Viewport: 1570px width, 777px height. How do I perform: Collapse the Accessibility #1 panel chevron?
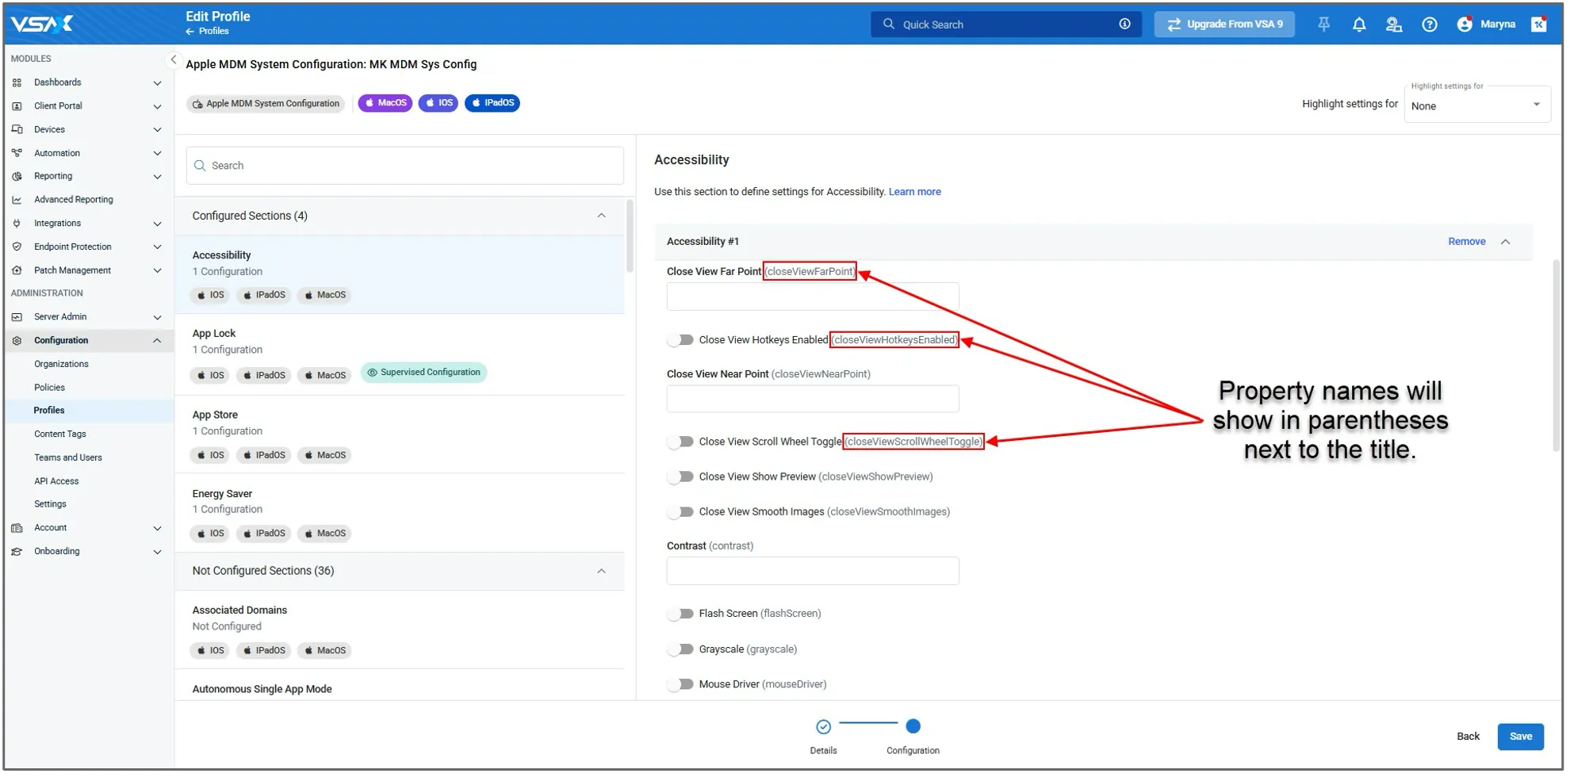pyautogui.click(x=1505, y=242)
